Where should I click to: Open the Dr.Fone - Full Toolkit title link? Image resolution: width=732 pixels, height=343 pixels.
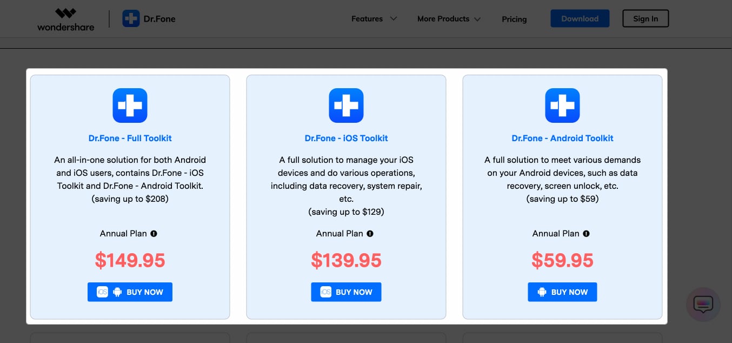click(130, 138)
